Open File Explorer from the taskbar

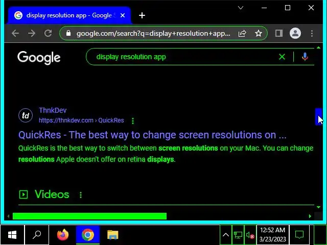coord(113,235)
